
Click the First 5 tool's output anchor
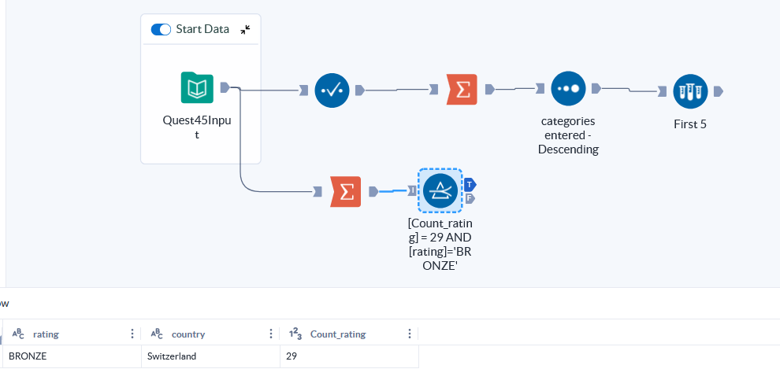pyautogui.click(x=718, y=91)
